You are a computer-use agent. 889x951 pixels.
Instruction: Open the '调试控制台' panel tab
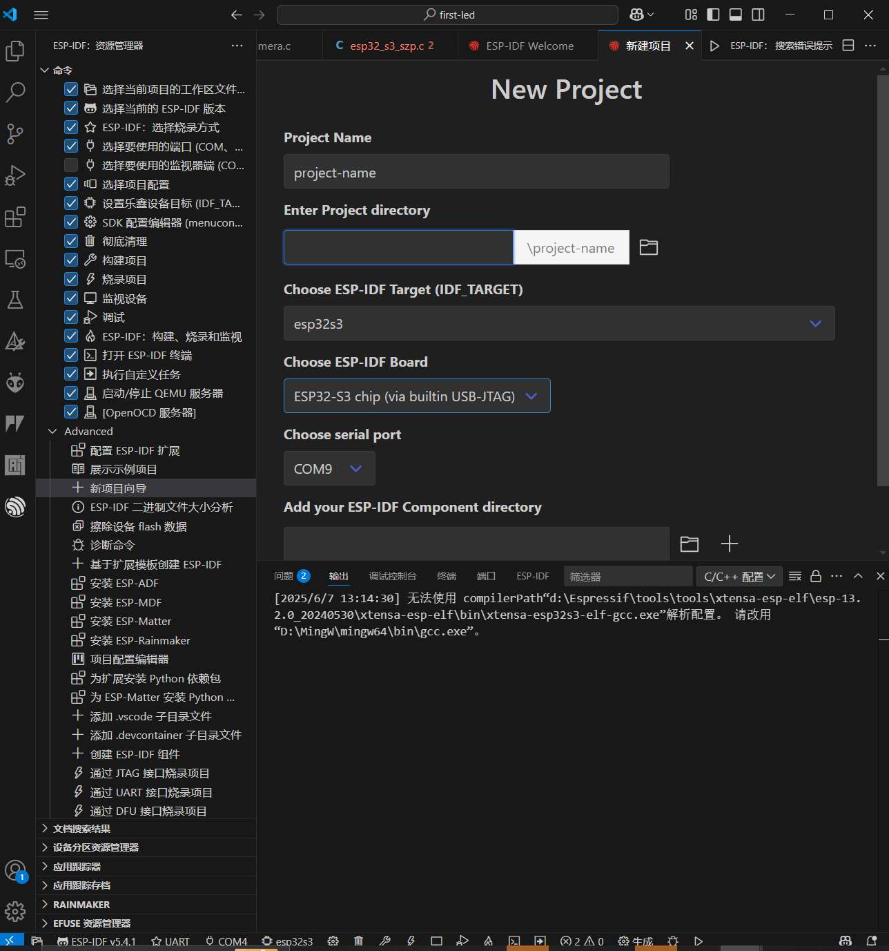(393, 576)
